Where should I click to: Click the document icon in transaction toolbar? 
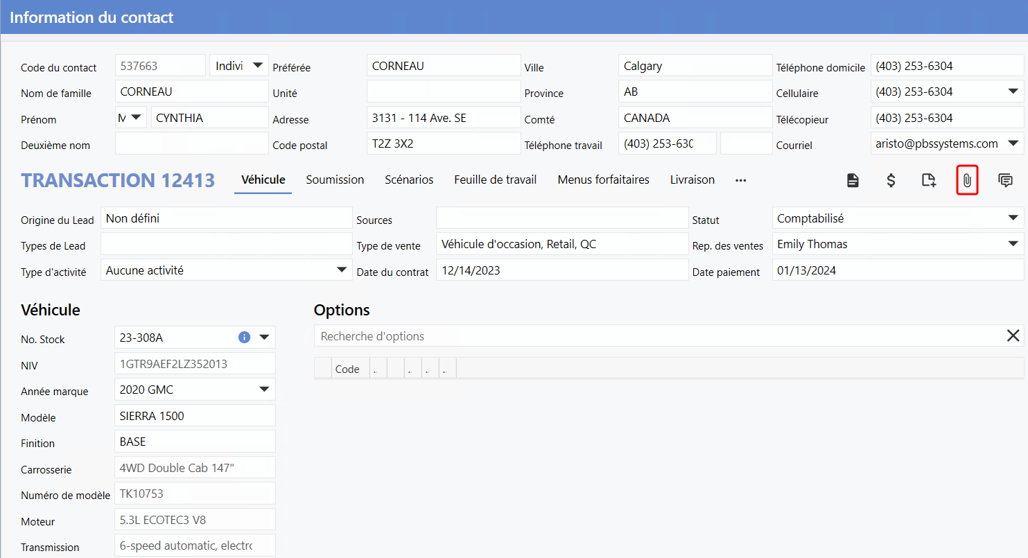point(853,180)
